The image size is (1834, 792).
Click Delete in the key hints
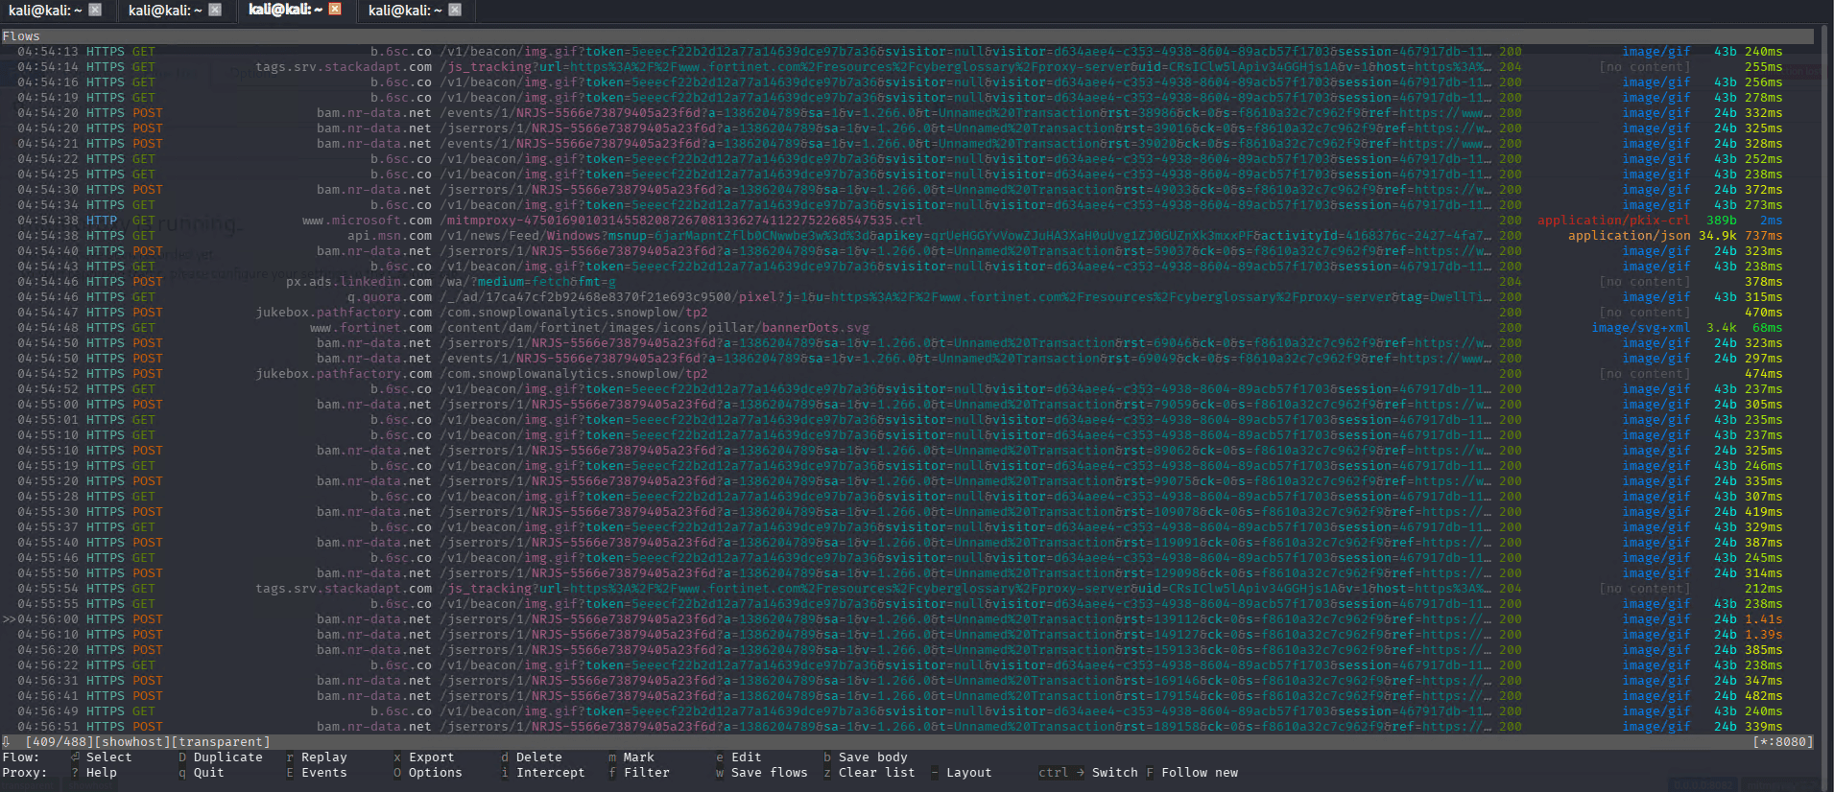(539, 757)
